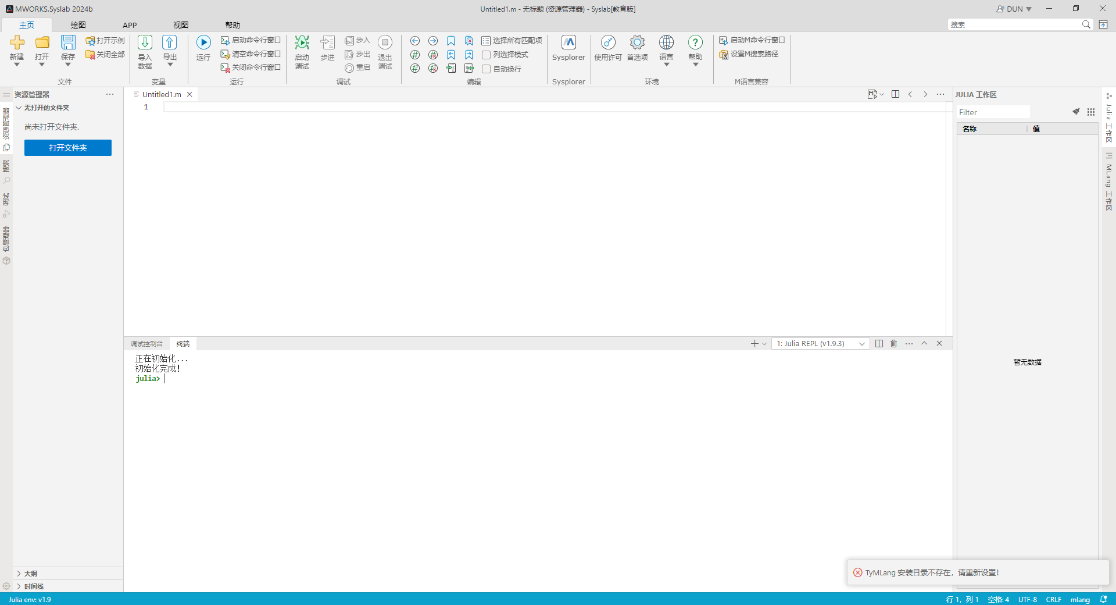Click the back-arrow navigation icon in 编辑 group
Viewport: 1116px width, 605px height.
pos(415,41)
